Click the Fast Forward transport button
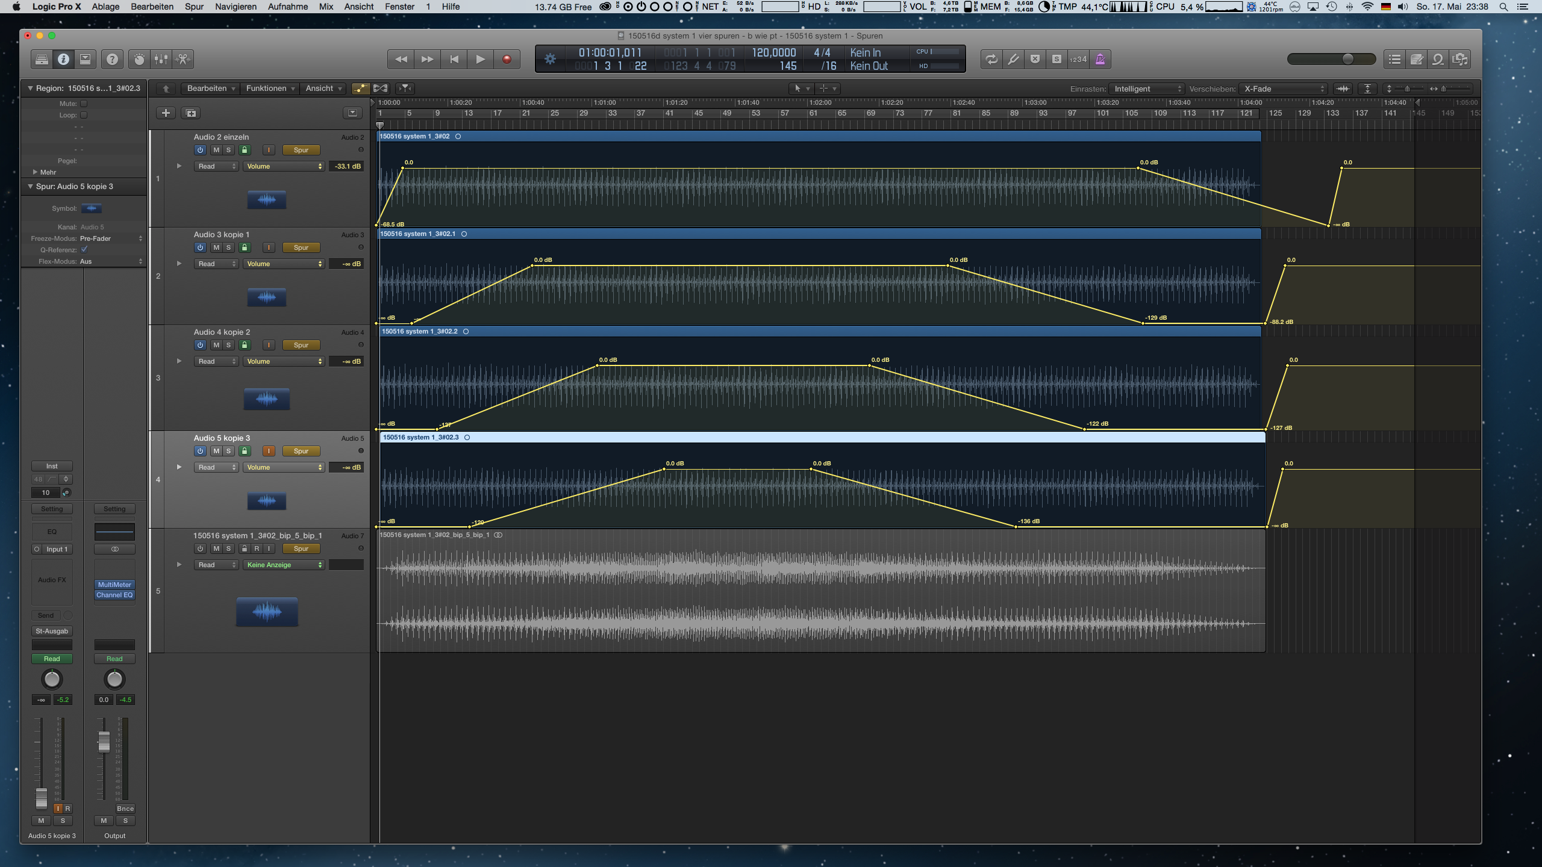Screen dimensions: 1542x867 pyautogui.click(x=427, y=59)
